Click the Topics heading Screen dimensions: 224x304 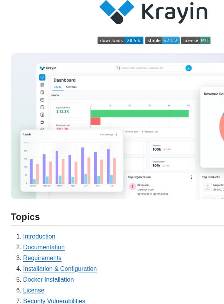click(x=25, y=217)
